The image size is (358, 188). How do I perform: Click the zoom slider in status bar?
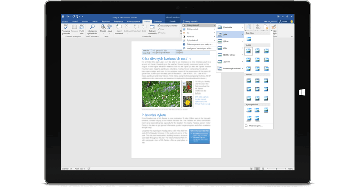[276, 169]
